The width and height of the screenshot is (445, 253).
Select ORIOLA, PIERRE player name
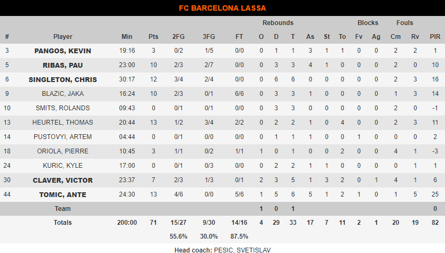pos(63,151)
